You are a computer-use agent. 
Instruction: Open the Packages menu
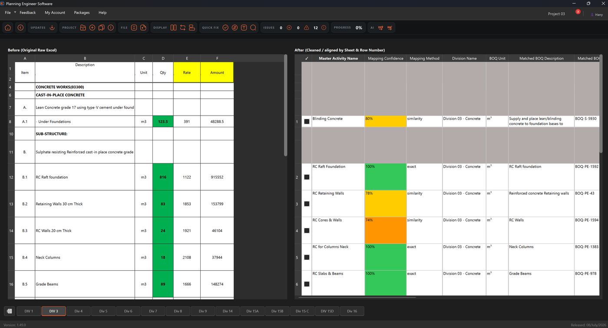click(x=82, y=13)
